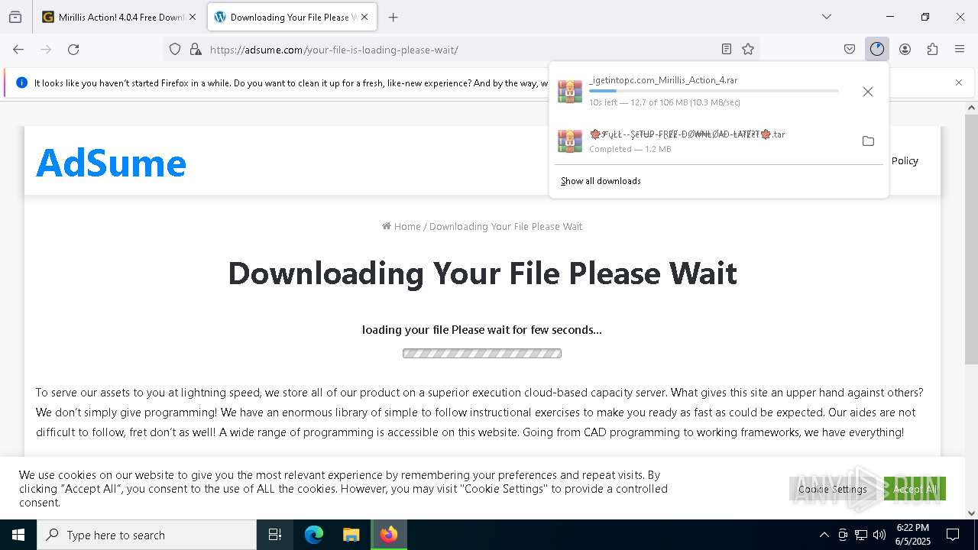Go forward one page
The image size is (978, 550).
pos(46,50)
